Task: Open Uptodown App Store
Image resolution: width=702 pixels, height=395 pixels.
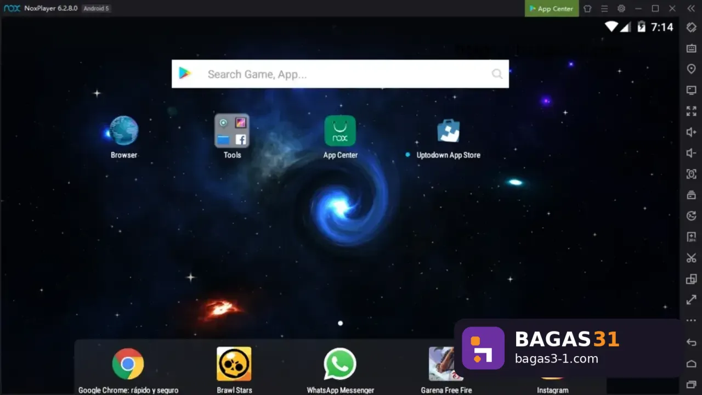Action: pos(448,131)
